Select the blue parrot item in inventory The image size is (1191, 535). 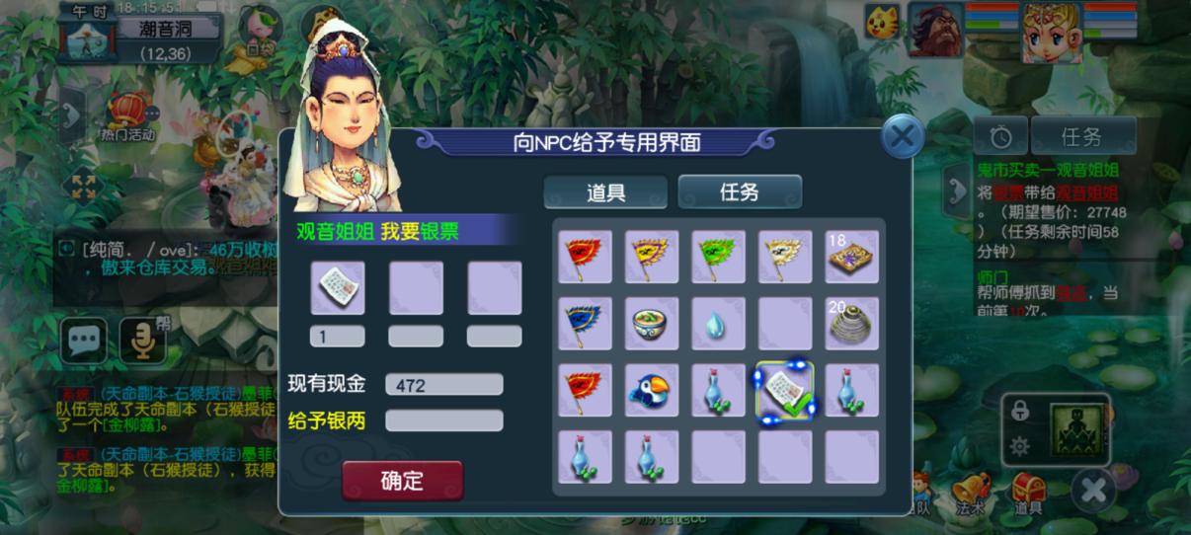(652, 390)
